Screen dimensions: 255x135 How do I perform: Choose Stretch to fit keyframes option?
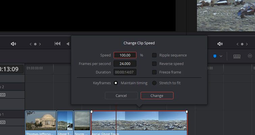point(154,83)
